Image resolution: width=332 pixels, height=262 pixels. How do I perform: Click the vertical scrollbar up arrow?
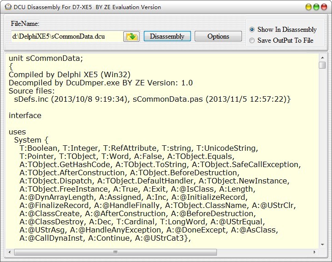(x=322, y=57)
